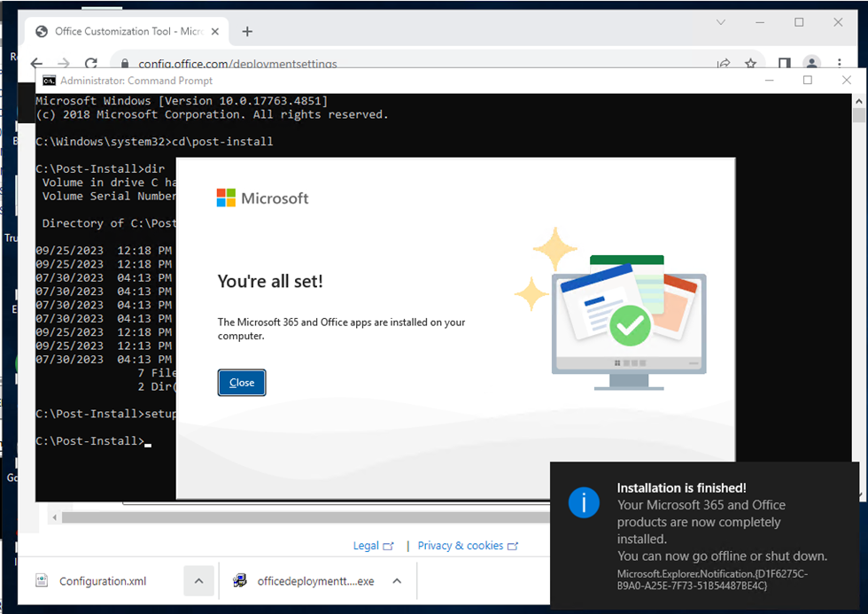Click the horizontal scrollbar track in browser
The image size is (868, 614).
point(305,517)
